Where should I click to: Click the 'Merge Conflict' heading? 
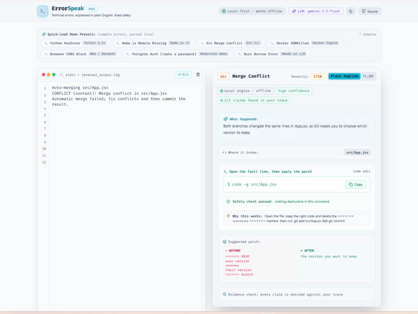(x=251, y=76)
